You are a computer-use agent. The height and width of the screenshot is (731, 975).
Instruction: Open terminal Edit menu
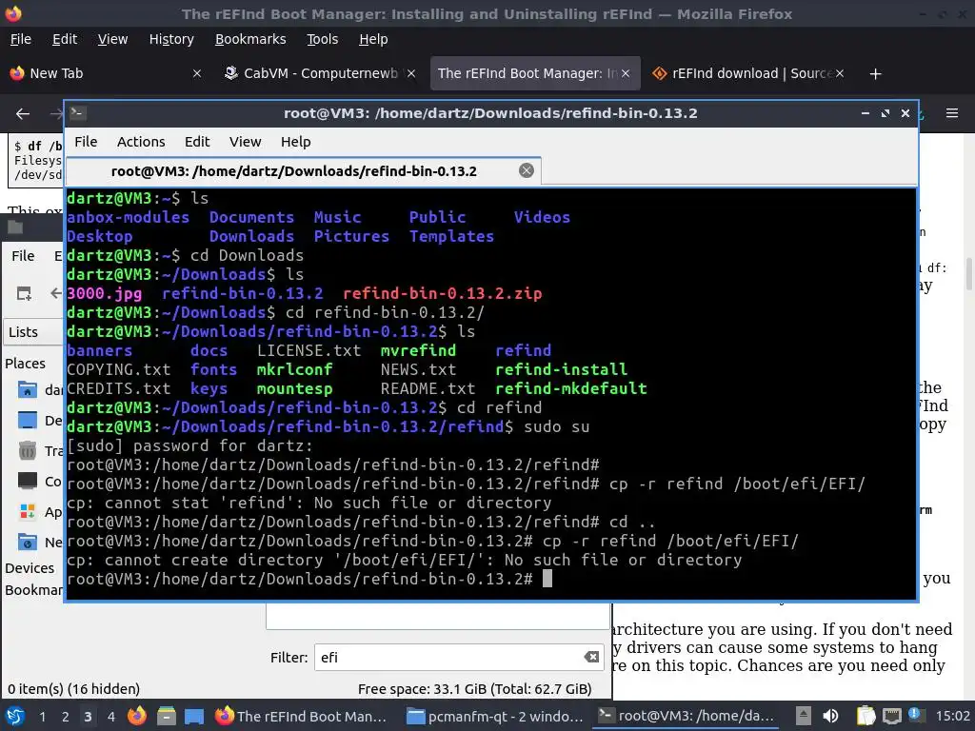[197, 142]
